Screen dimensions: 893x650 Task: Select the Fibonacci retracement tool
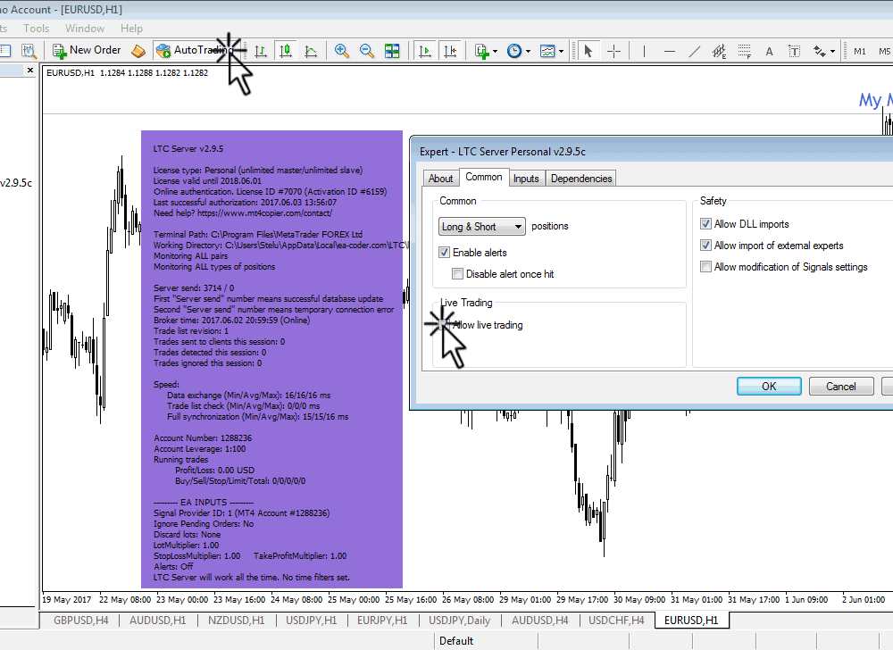(745, 52)
